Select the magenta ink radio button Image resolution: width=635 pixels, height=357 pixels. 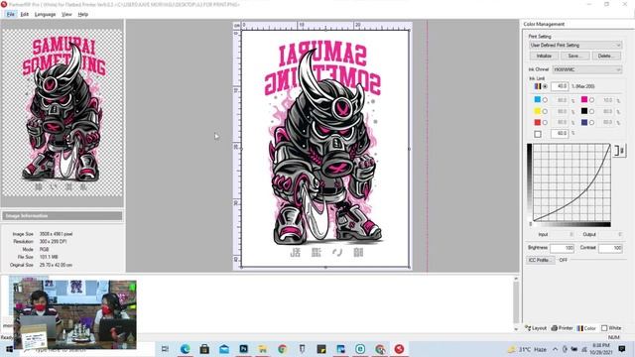point(592,100)
